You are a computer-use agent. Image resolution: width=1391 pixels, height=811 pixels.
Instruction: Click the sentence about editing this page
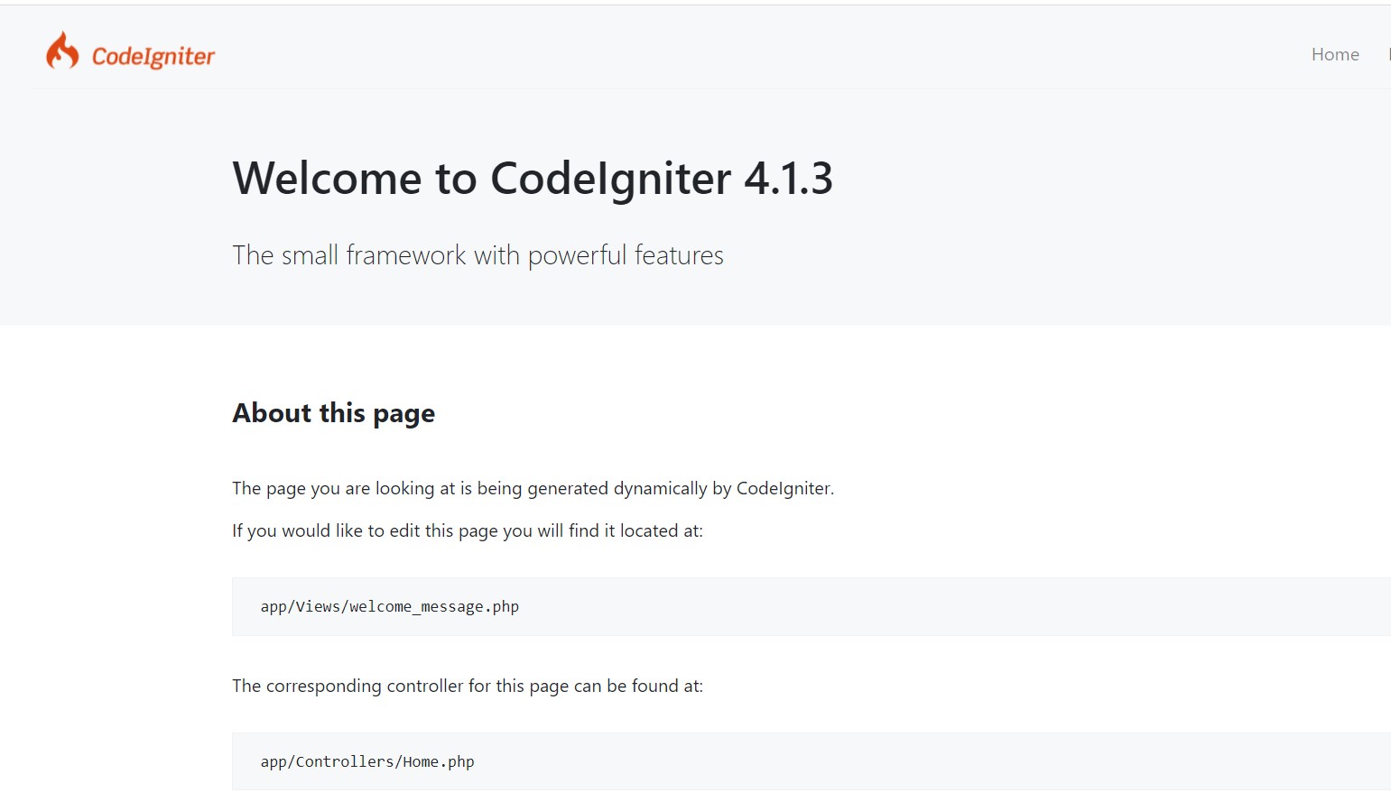467,530
